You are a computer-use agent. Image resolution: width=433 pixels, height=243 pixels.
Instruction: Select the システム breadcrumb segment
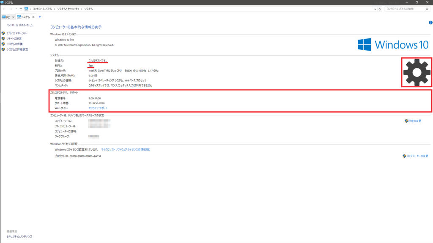88,9
